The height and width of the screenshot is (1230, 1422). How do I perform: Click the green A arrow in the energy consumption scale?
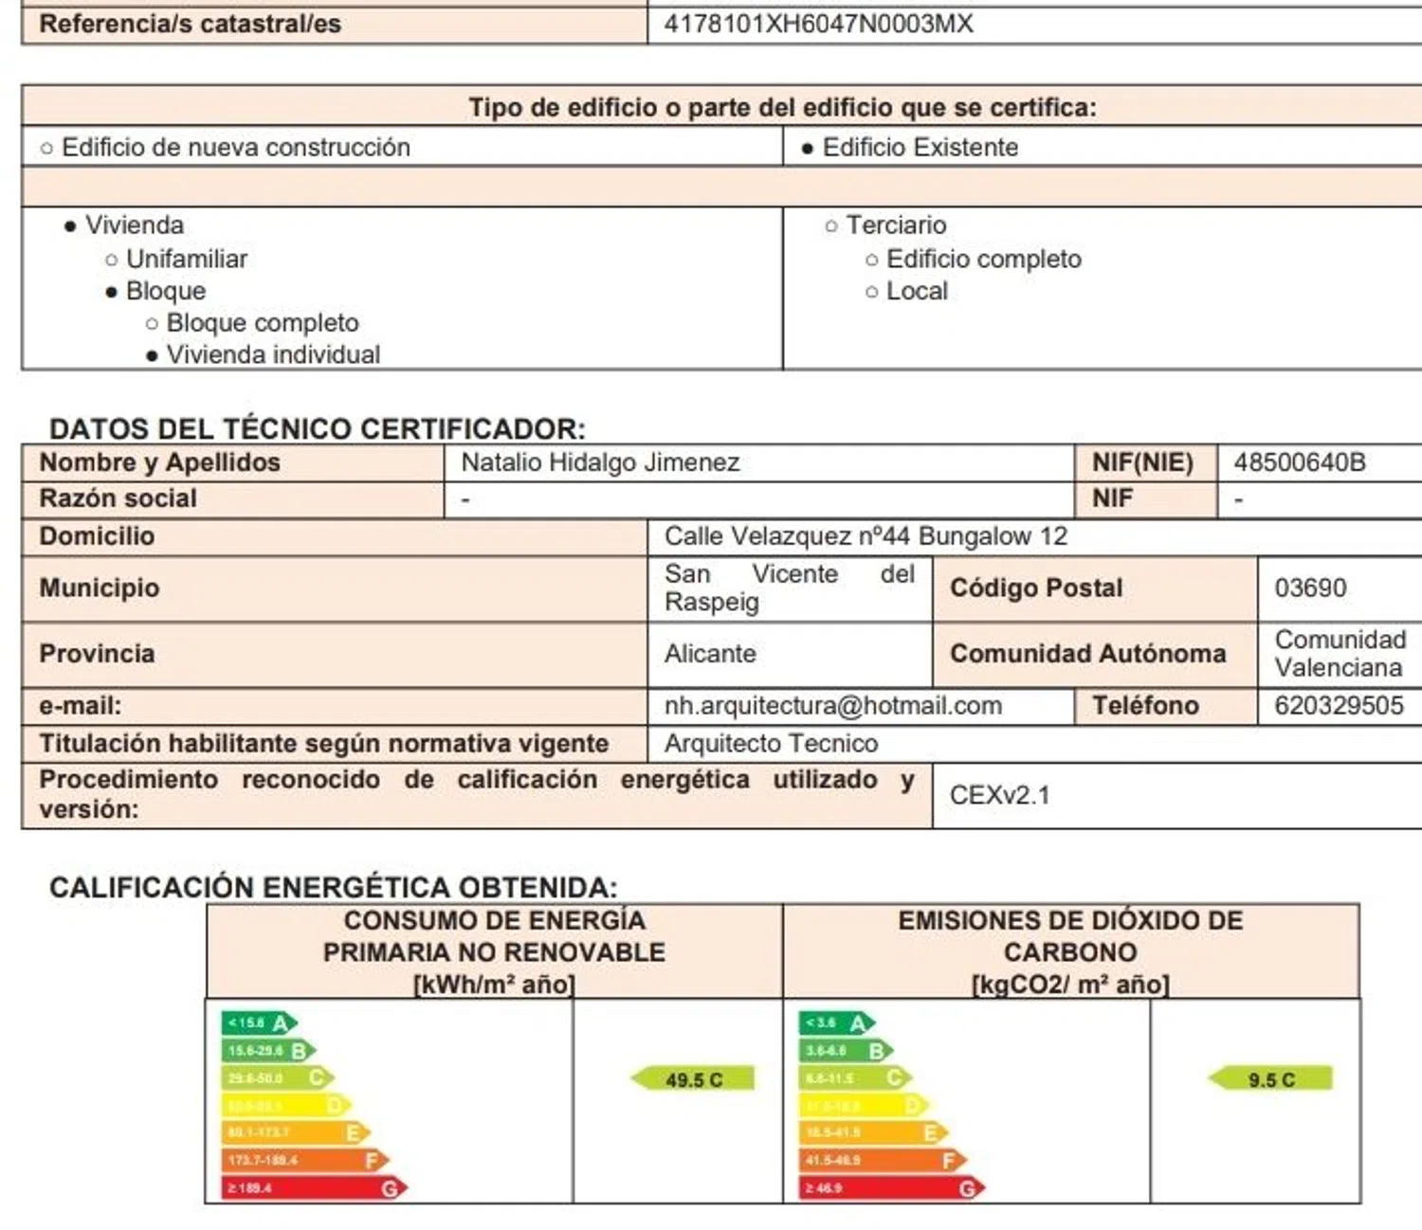260,1023
